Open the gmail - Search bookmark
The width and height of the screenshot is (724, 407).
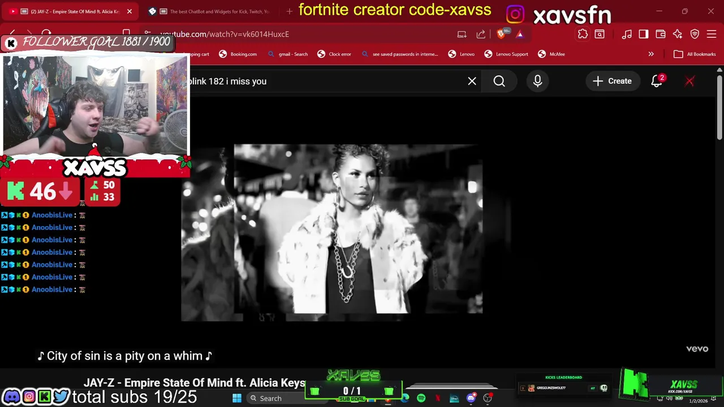[288, 54]
